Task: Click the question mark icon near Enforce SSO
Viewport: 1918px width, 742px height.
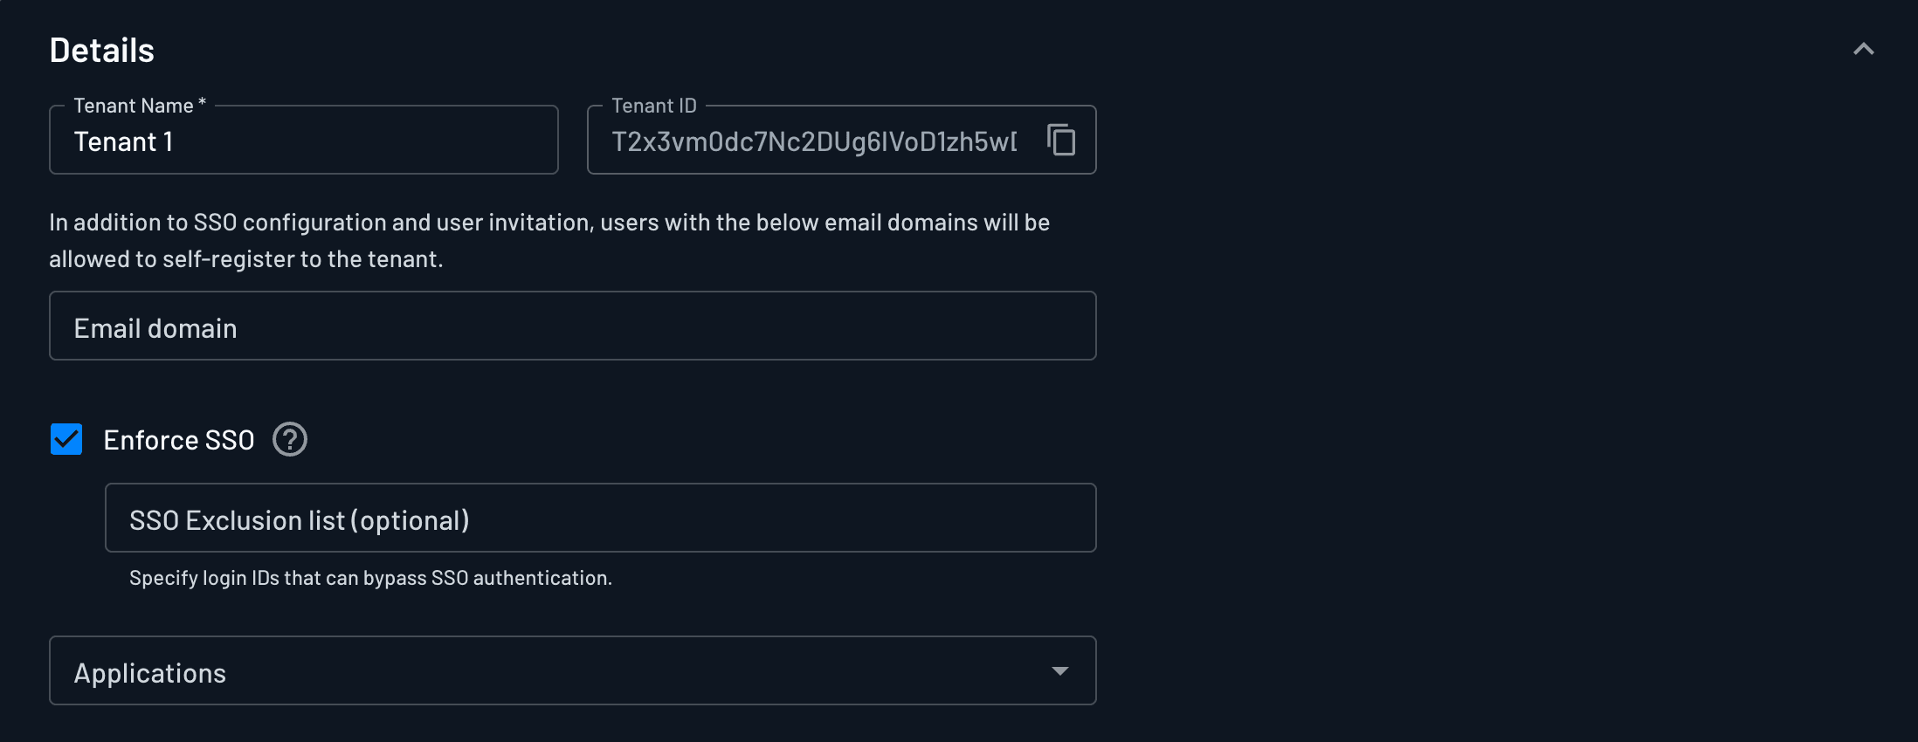Action: pos(289,439)
